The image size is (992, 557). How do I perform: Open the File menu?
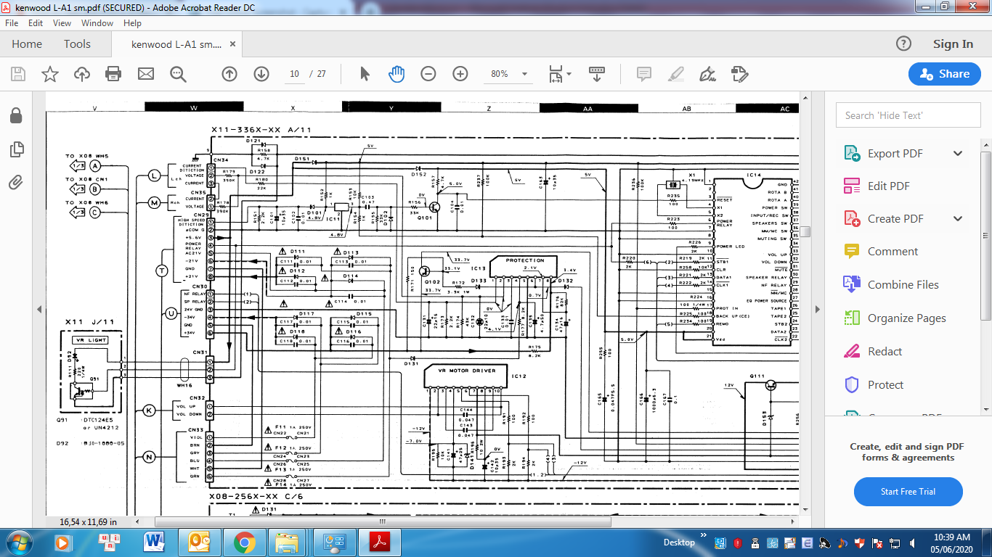point(12,23)
